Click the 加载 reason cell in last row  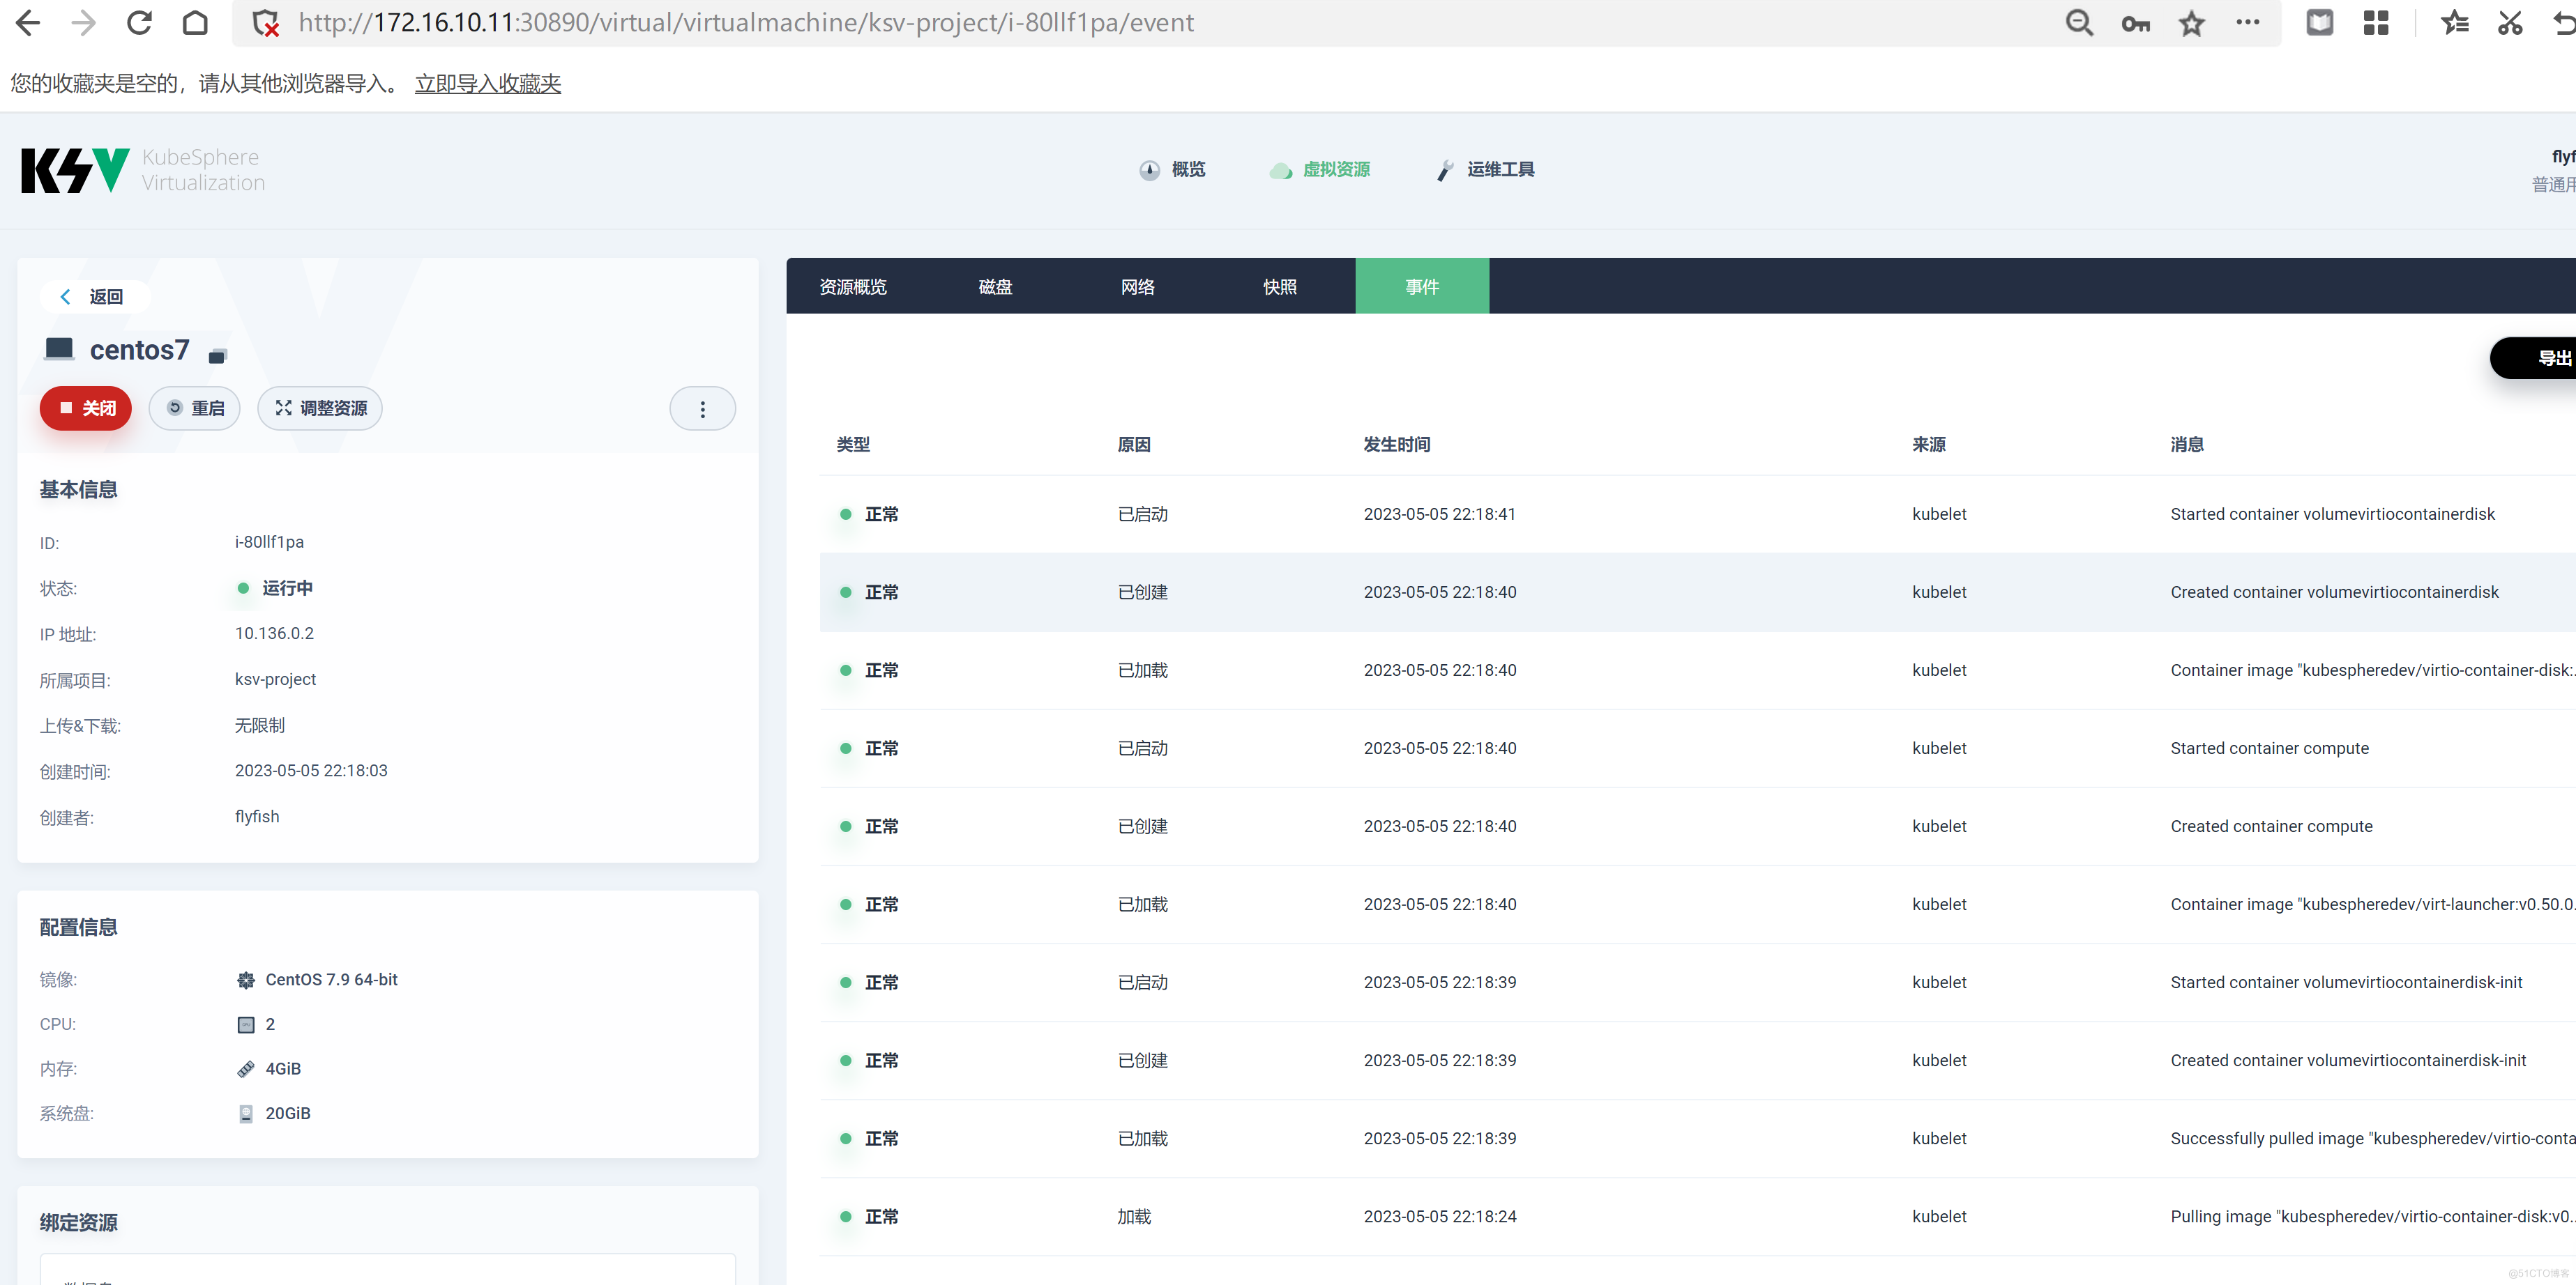pyautogui.click(x=1134, y=1216)
